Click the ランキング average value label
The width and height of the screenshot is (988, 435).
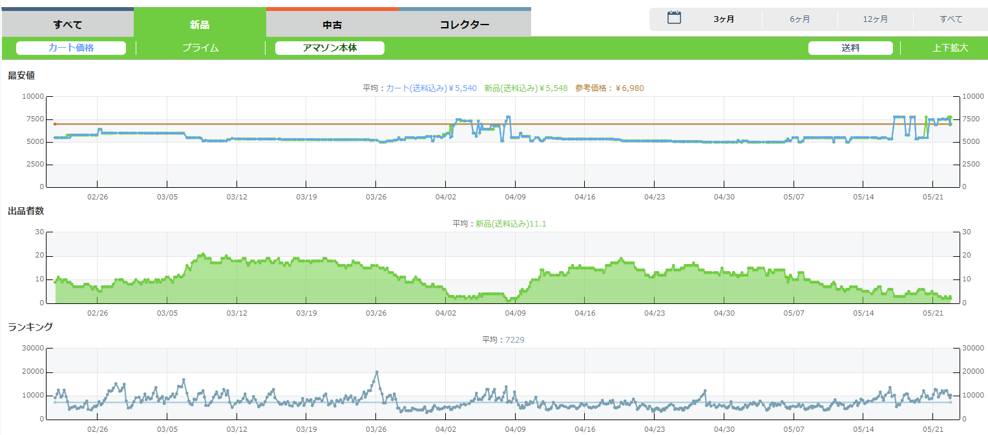pyautogui.click(x=515, y=340)
